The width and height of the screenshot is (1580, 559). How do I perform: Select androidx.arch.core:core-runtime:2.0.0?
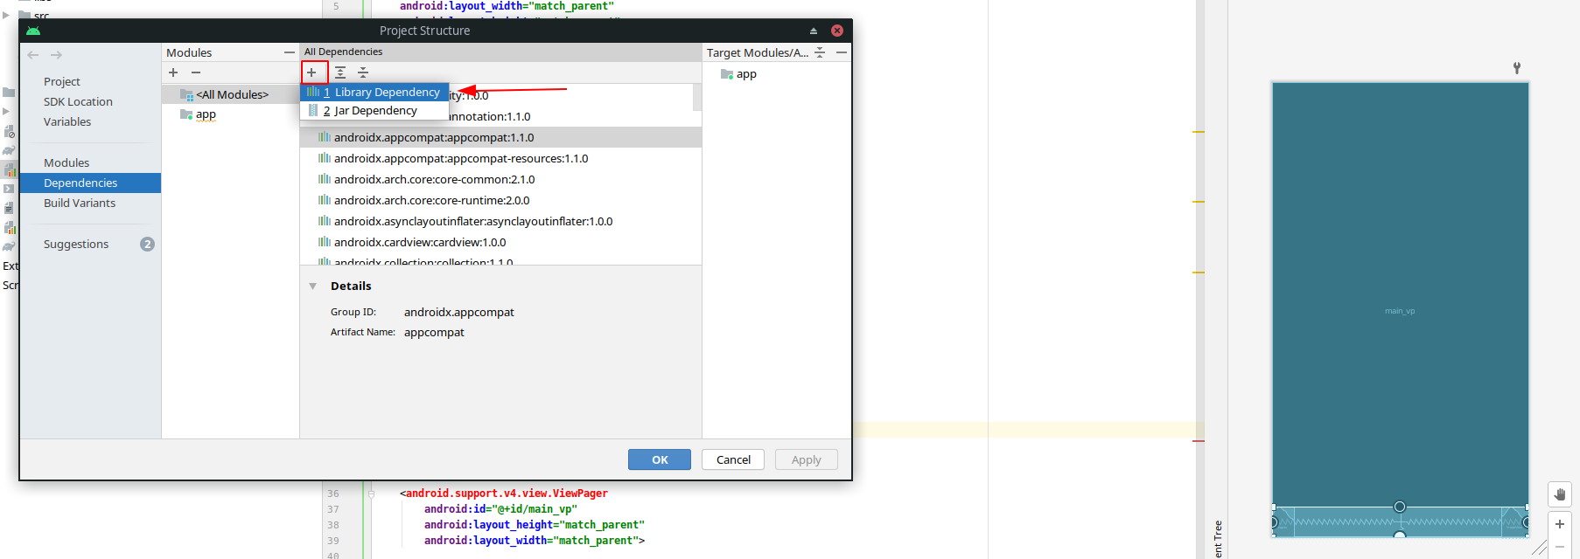(500, 200)
